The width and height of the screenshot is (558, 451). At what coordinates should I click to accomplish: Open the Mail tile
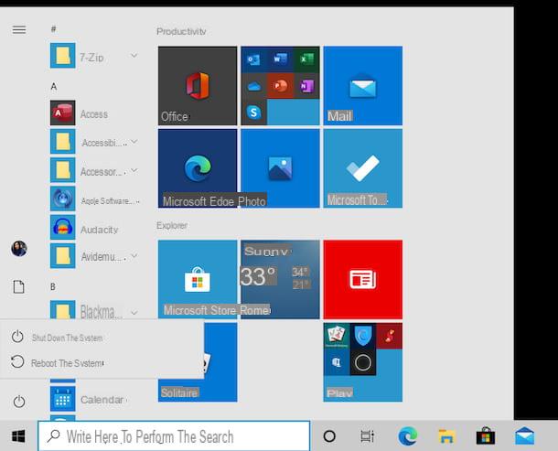[362, 86]
